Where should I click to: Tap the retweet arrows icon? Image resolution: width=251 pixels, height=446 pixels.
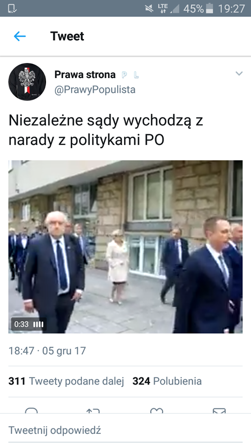[x=93, y=410]
